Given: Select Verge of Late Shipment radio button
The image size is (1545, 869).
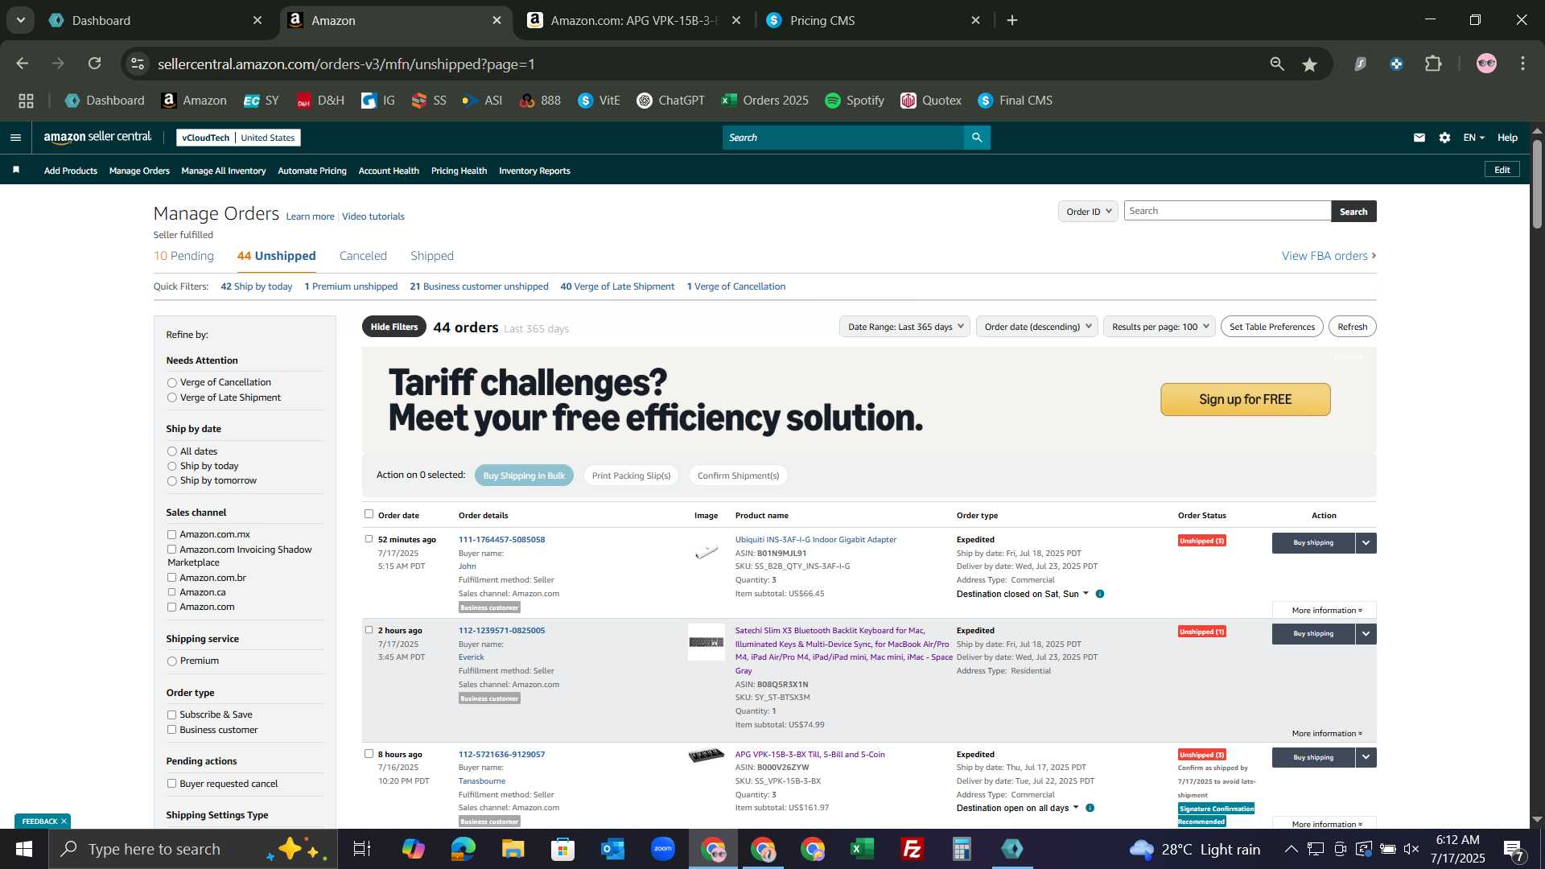Looking at the screenshot, I should 171,397.
